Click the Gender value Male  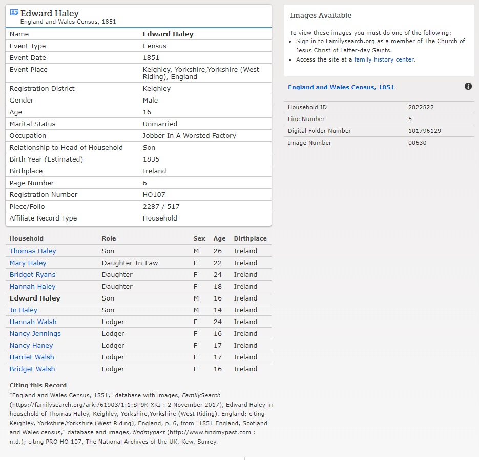(150, 101)
